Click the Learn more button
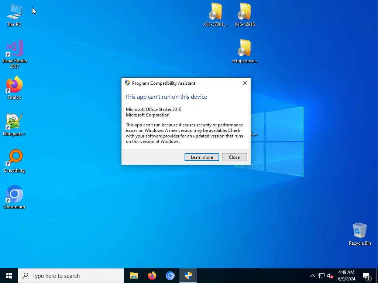The image size is (378, 283). (x=202, y=157)
